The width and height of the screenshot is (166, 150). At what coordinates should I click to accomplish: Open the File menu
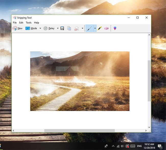[15, 23]
